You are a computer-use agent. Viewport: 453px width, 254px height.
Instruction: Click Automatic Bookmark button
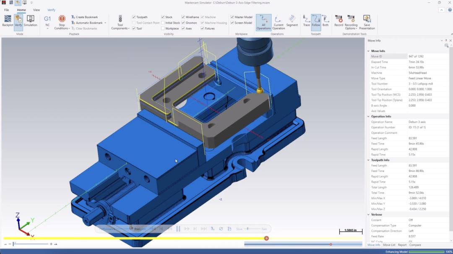tap(87, 23)
